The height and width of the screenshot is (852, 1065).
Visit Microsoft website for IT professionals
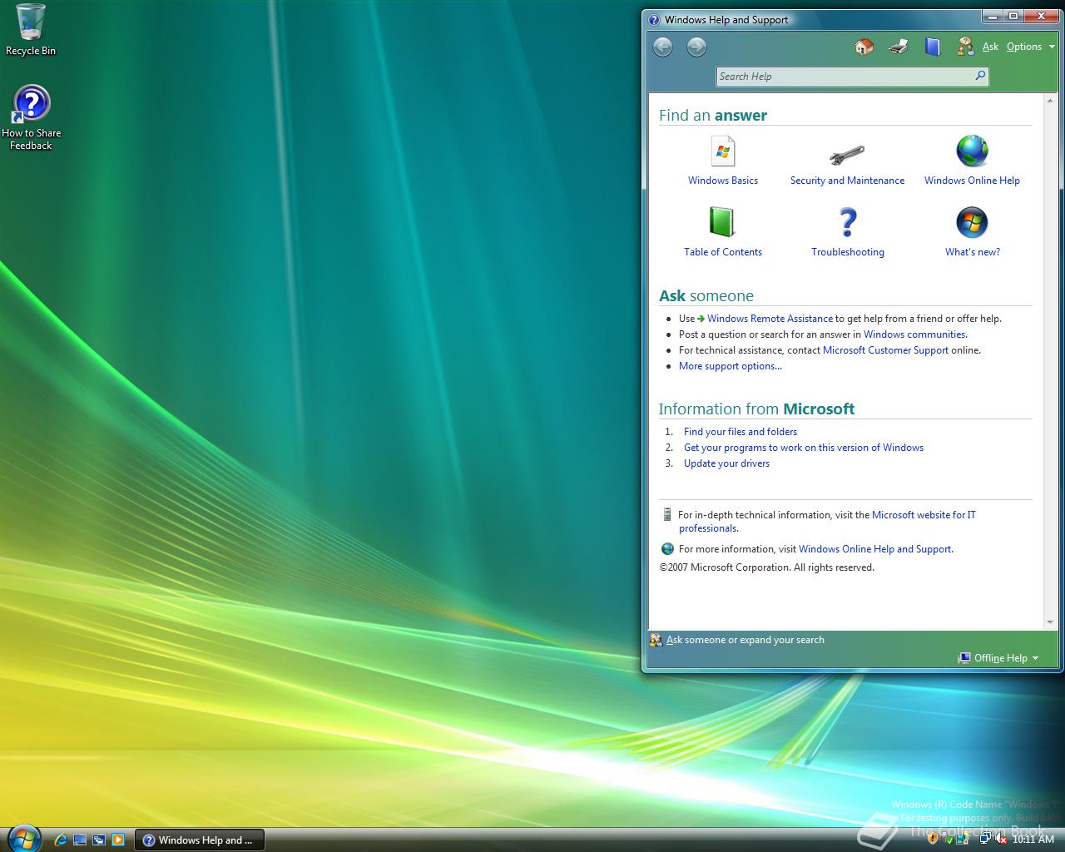tap(924, 515)
